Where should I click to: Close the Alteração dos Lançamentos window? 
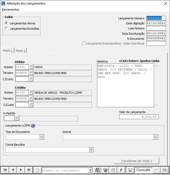coord(166,3)
